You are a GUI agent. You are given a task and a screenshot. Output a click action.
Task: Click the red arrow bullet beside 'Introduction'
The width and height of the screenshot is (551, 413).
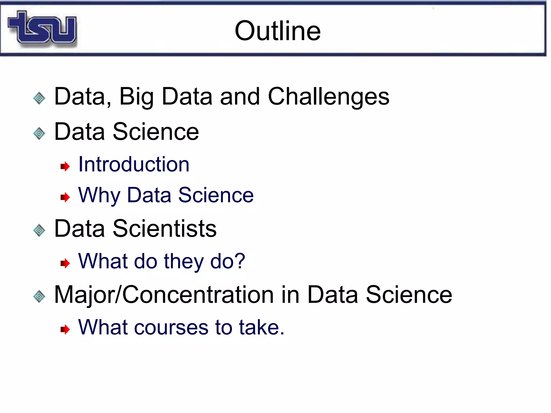coord(65,166)
